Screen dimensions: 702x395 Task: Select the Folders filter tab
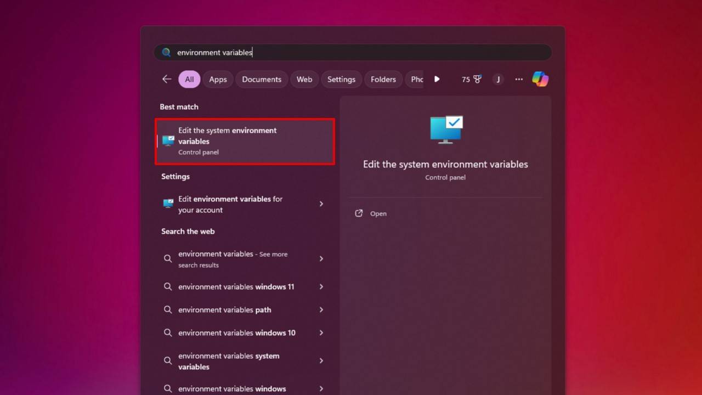(383, 79)
